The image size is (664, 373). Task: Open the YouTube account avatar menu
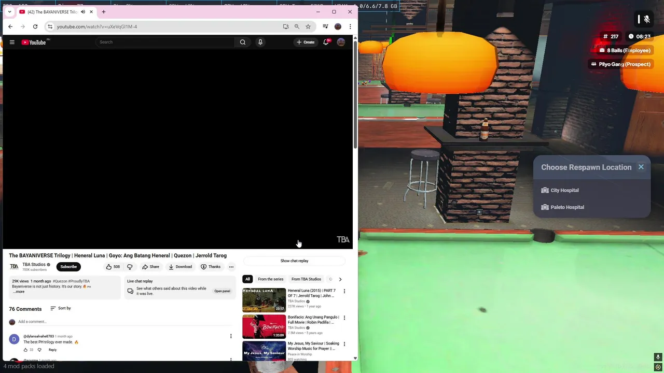[x=341, y=42]
